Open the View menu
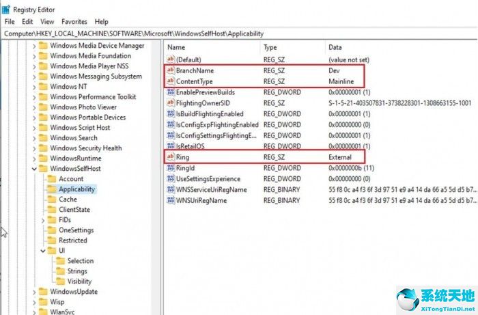Viewport: 478px width, 315px height. (x=47, y=22)
